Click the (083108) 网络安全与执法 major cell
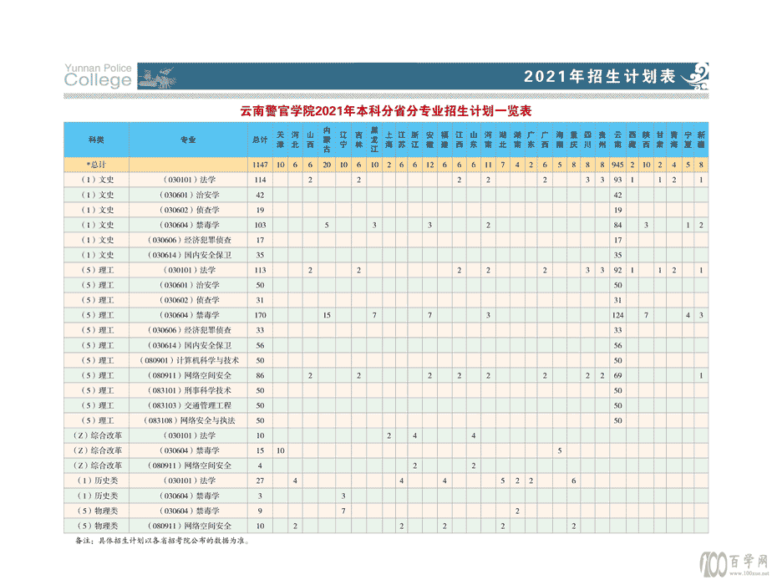Image resolution: width=772 pixels, height=580 pixels. [x=189, y=420]
